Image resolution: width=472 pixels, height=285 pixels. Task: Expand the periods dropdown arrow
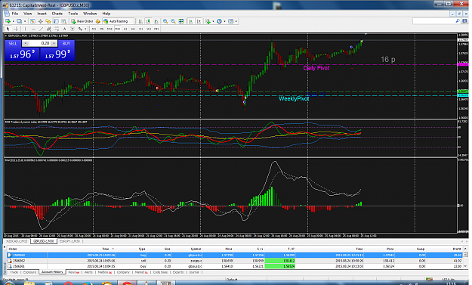coord(224,21)
